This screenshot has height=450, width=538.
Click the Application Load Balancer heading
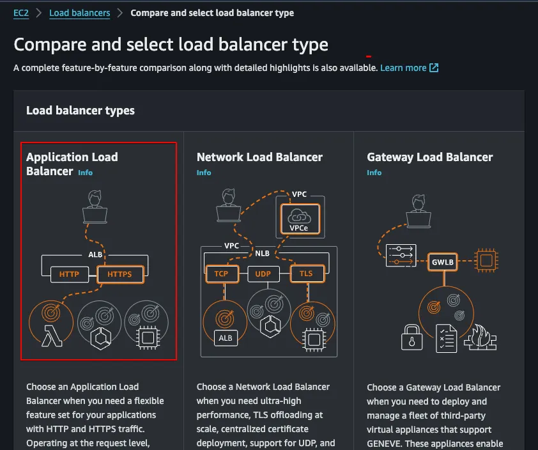[72, 164]
